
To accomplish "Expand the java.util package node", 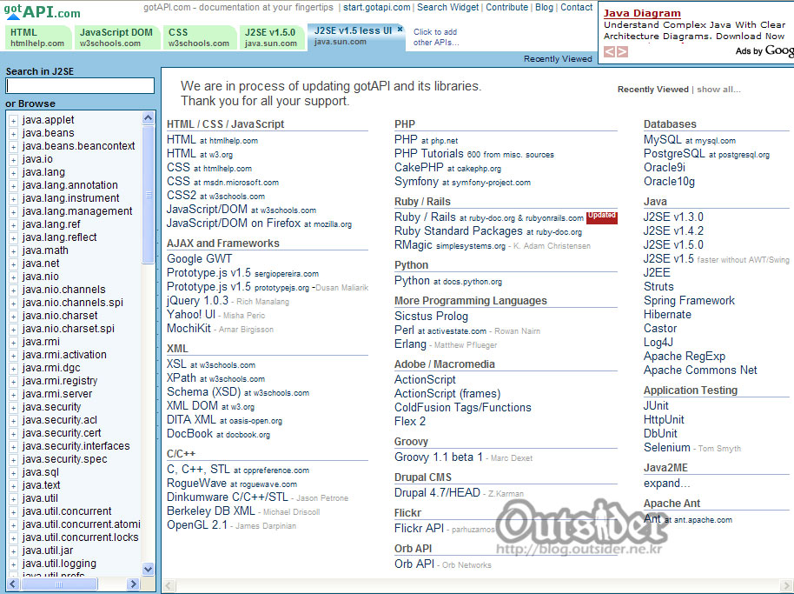I will click(14, 499).
